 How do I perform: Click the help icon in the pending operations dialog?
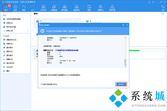(123, 25)
